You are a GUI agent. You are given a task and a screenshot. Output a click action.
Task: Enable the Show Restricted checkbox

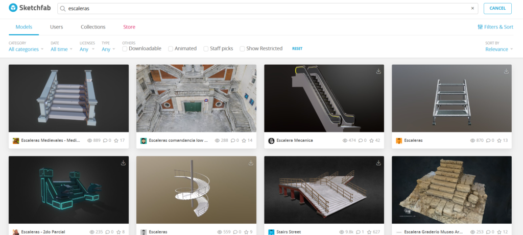click(x=242, y=48)
